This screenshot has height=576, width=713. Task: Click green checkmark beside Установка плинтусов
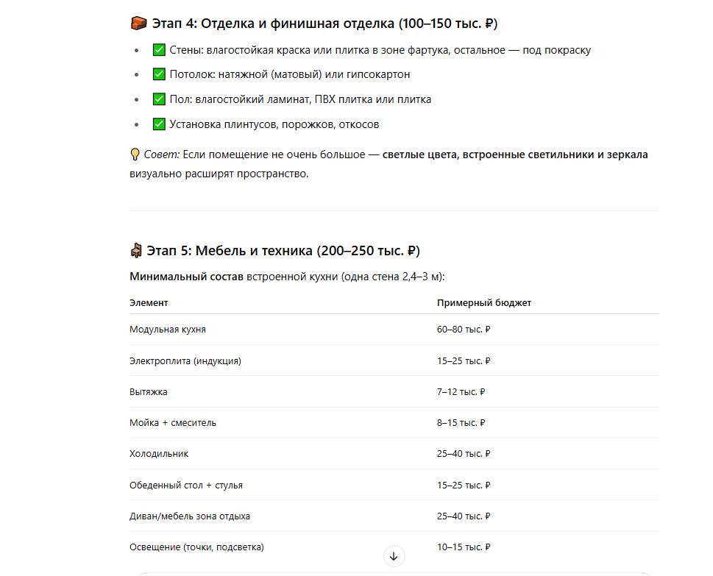[x=159, y=124]
